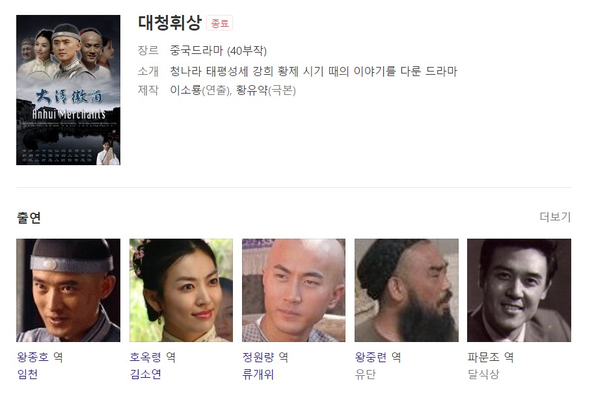Open the 대청휘상 drama poster image

[x=68, y=90]
